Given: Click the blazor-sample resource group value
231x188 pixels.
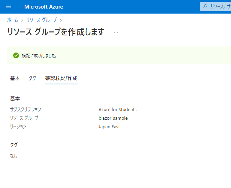Looking at the screenshot, I should coord(113,118).
